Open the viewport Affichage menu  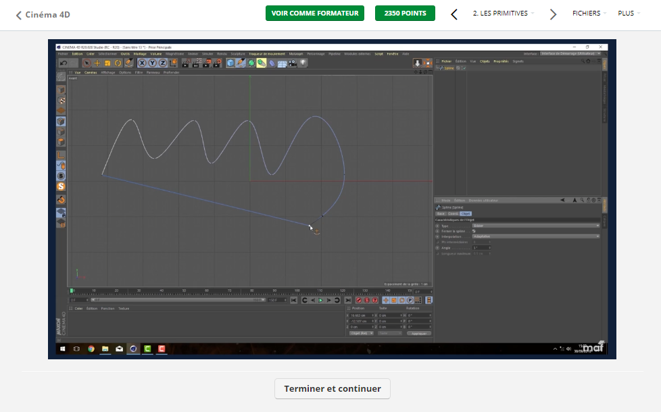(x=108, y=72)
